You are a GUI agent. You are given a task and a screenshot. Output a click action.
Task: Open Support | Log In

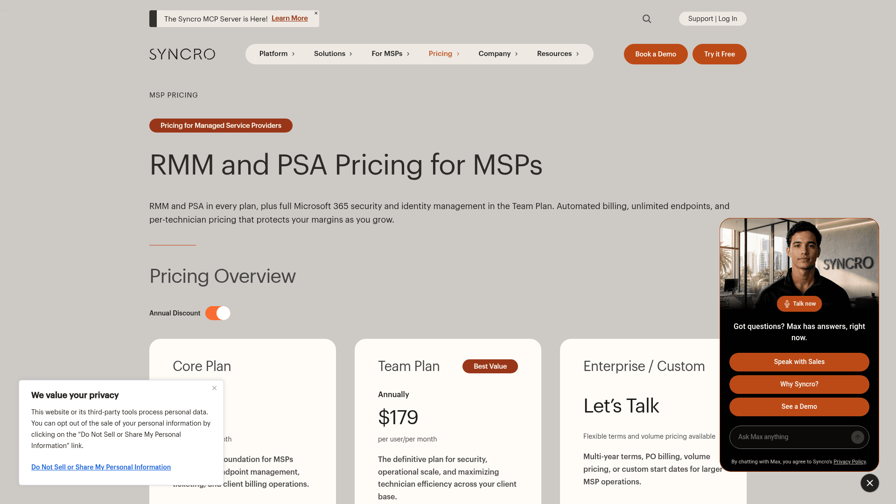pyautogui.click(x=713, y=19)
